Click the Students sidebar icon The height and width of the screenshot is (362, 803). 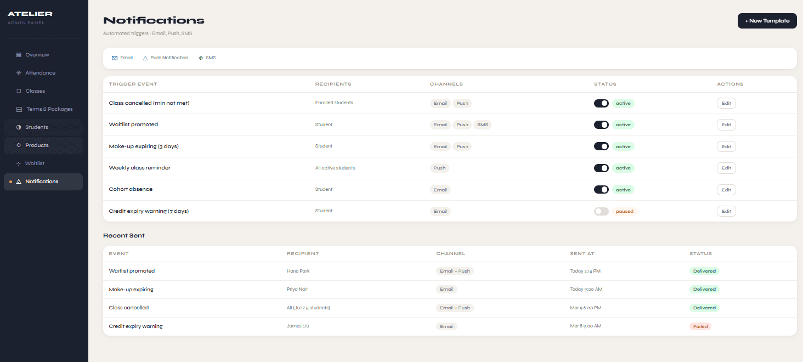click(x=19, y=127)
